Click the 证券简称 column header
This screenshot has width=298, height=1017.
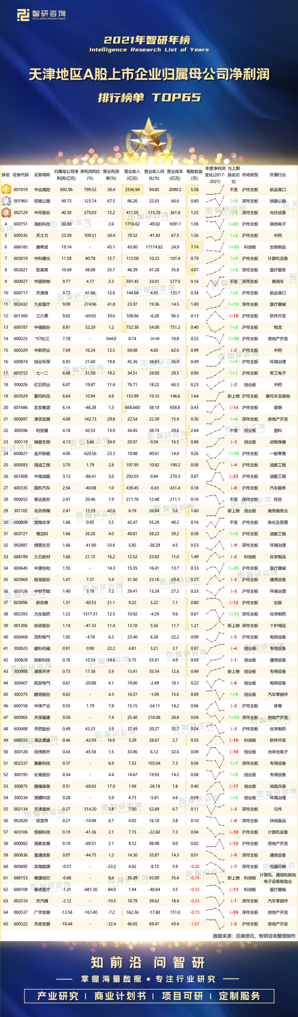42,175
